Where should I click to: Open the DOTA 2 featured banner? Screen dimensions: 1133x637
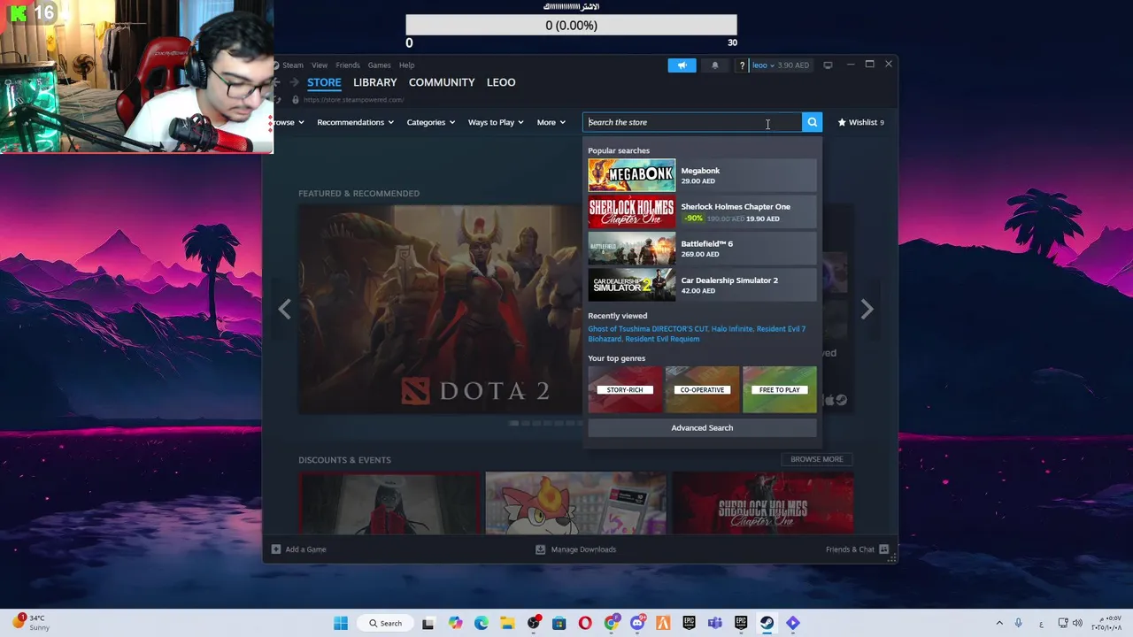pyautogui.click(x=440, y=309)
